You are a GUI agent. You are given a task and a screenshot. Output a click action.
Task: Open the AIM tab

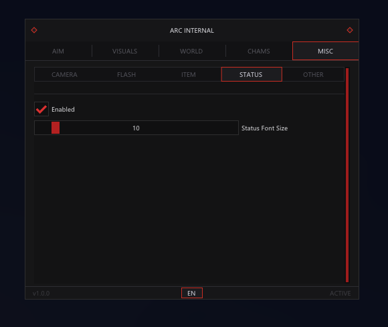tap(58, 51)
